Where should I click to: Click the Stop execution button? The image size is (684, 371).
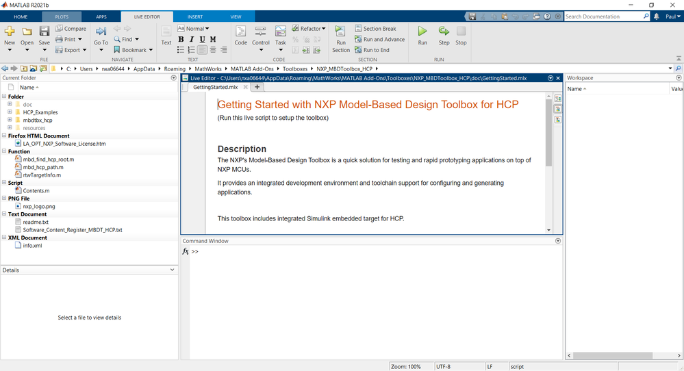pos(461,36)
